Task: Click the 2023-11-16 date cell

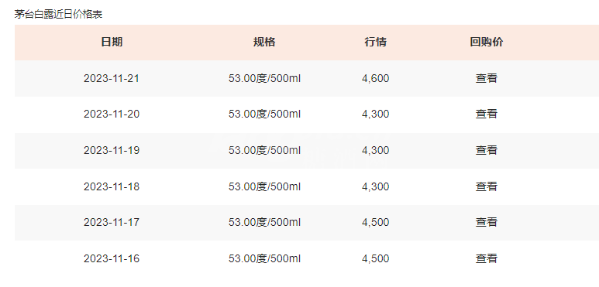Action: [x=112, y=258]
